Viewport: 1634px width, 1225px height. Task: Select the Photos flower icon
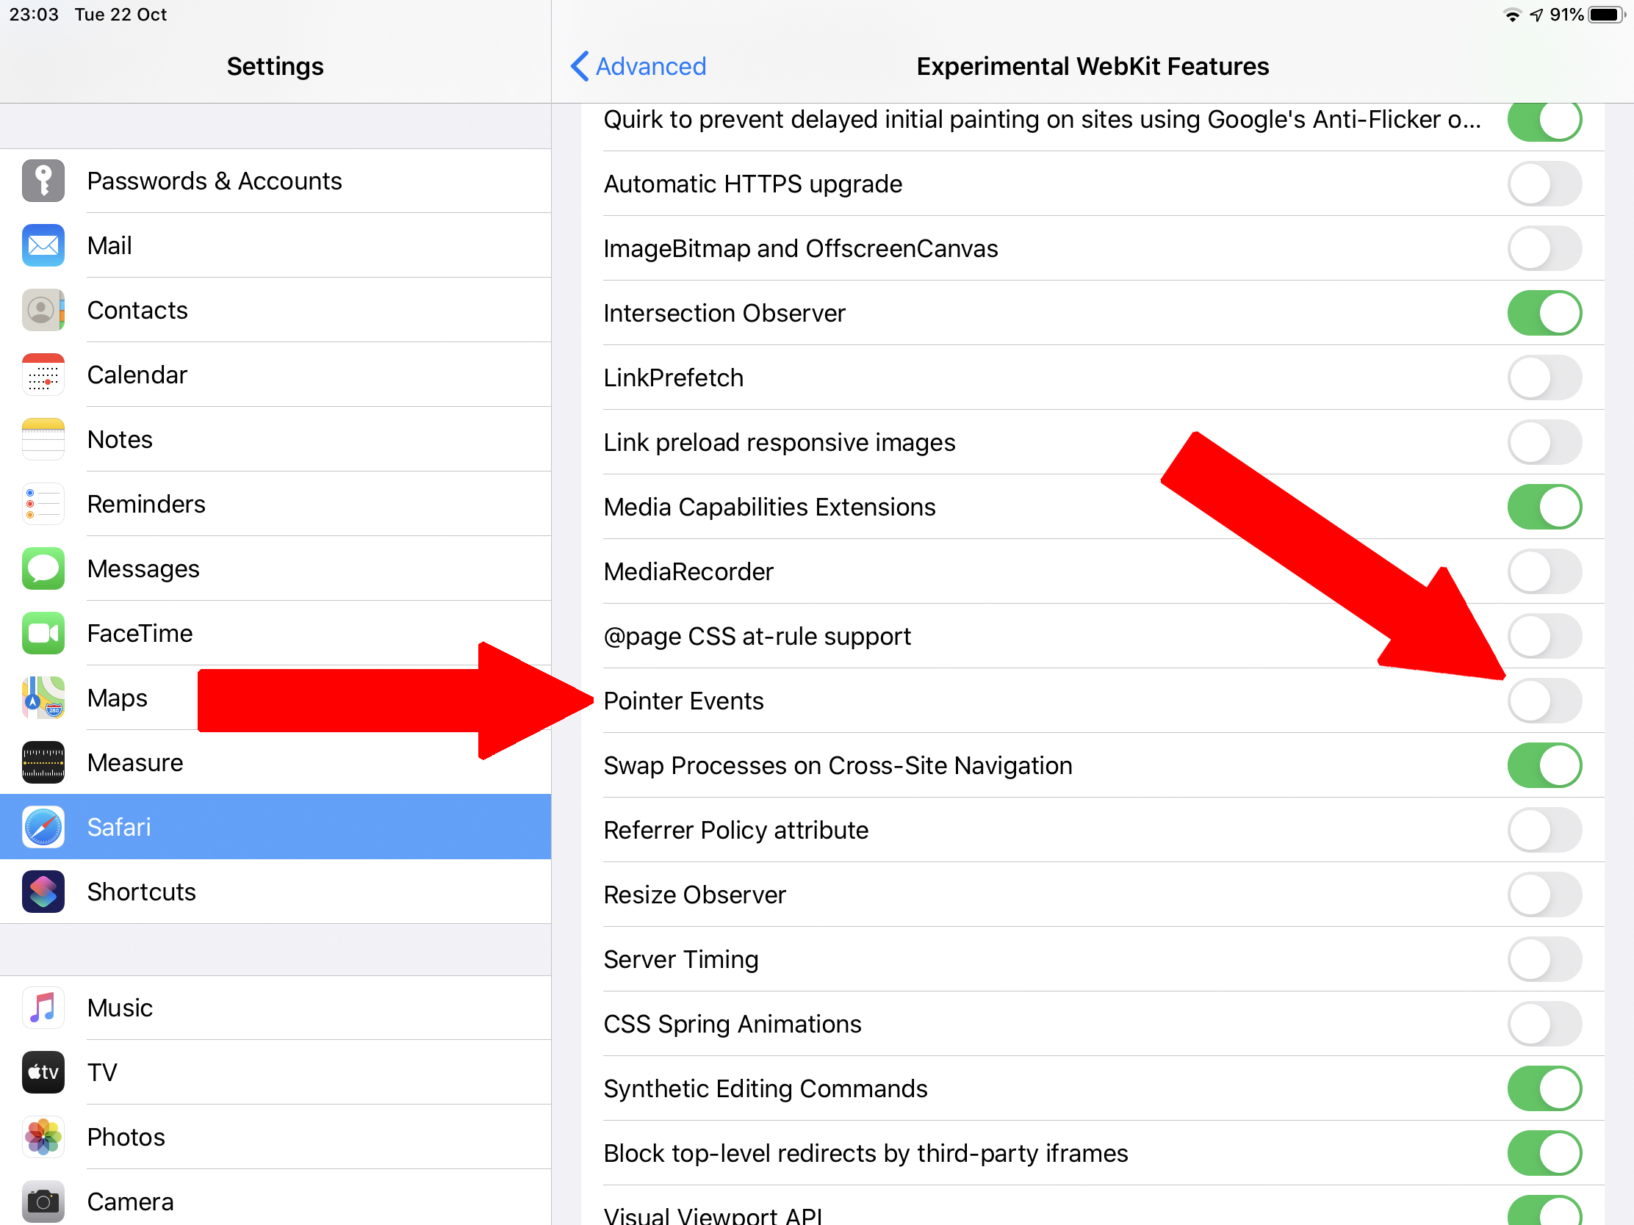point(43,1137)
